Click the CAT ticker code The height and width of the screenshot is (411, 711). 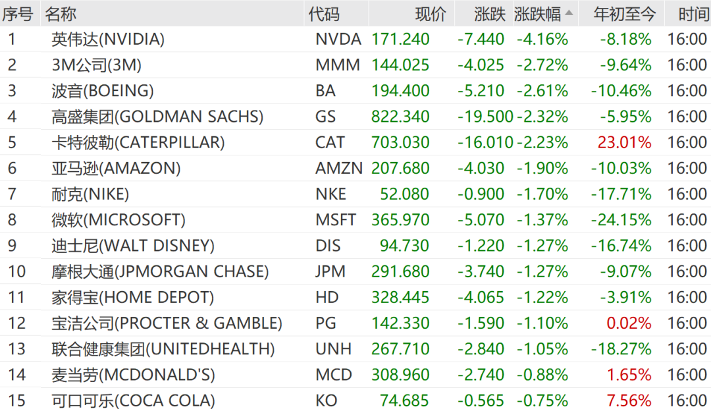pyautogui.click(x=330, y=142)
